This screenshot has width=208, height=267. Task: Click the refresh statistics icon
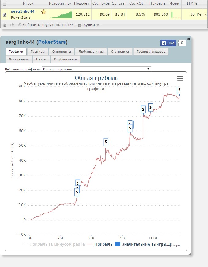point(12,25)
